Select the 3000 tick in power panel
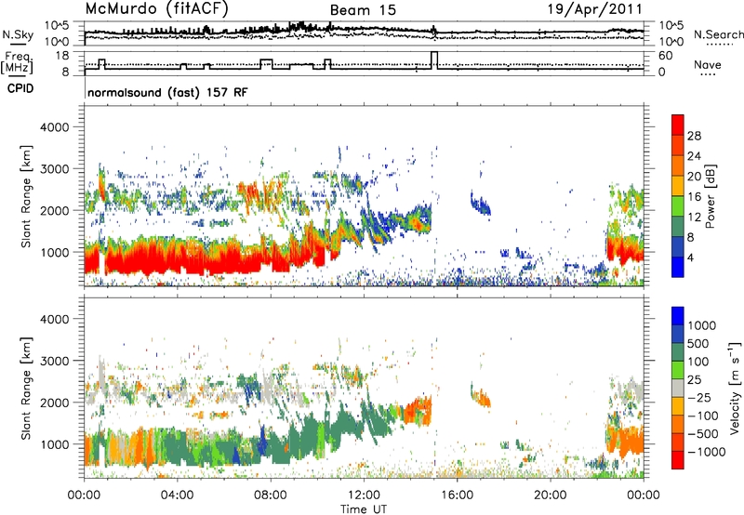This screenshot has width=744, height=515. tap(55, 169)
